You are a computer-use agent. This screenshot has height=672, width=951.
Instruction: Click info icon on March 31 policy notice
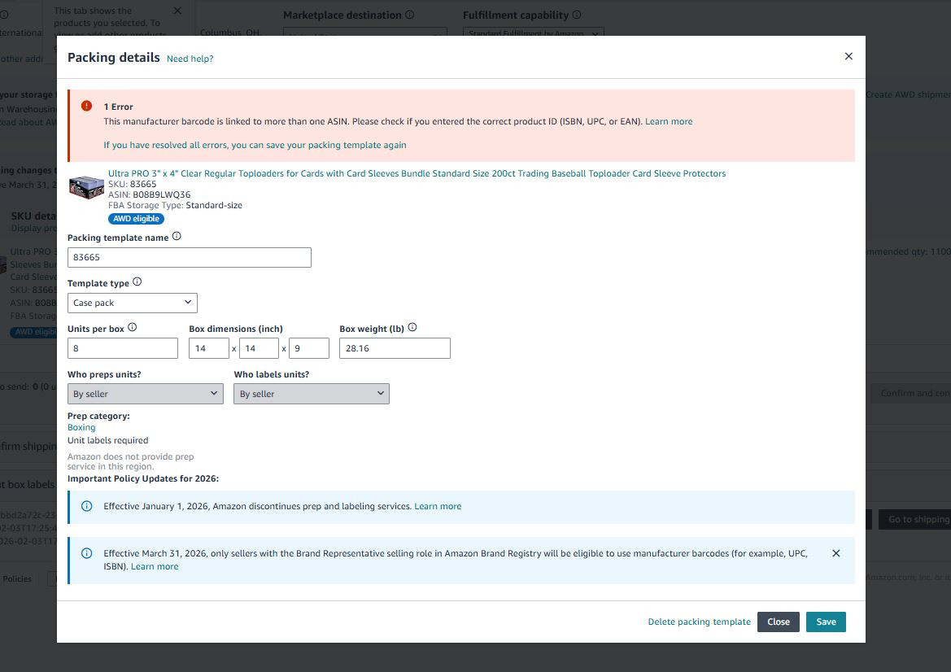click(x=87, y=553)
